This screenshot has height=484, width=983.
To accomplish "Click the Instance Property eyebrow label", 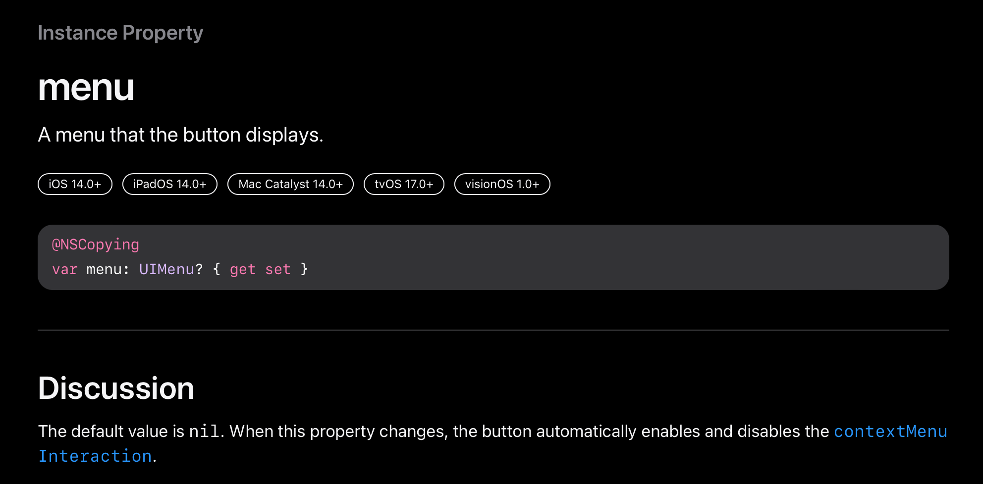I will (120, 33).
